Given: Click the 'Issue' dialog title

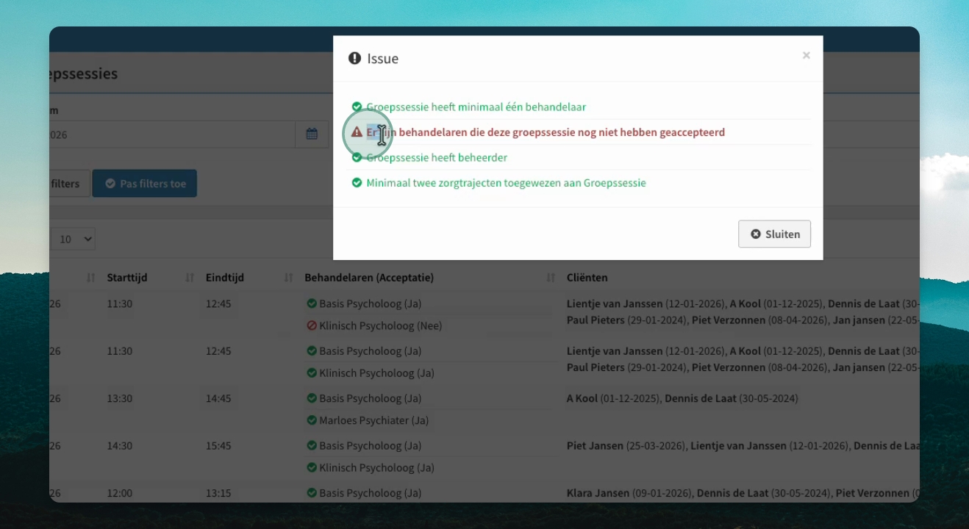Looking at the screenshot, I should tap(383, 59).
